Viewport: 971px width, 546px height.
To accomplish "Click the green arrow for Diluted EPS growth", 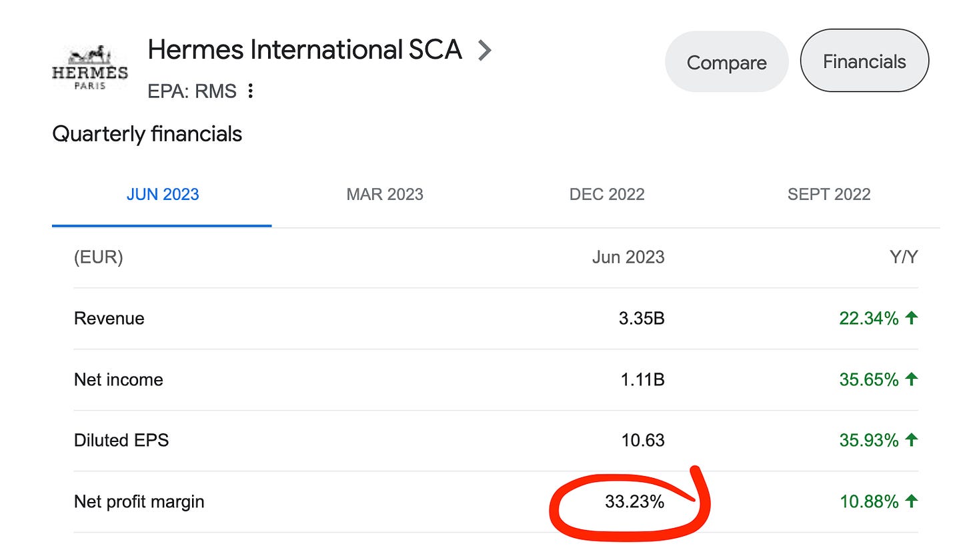I will (912, 440).
